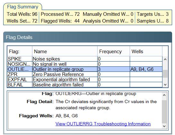Select the BLFAIL Baseline algorithm failed row

[85, 85]
